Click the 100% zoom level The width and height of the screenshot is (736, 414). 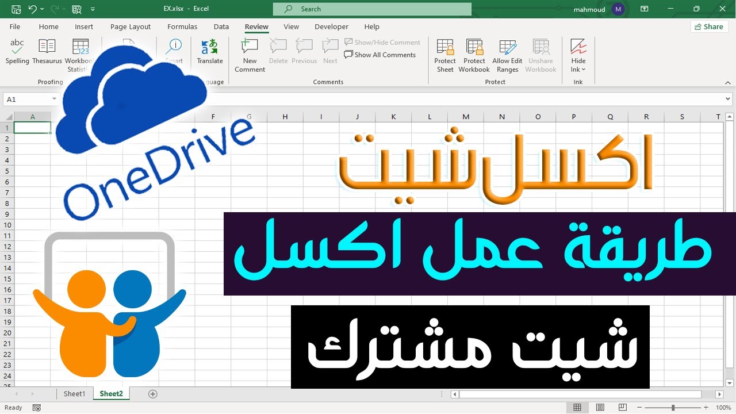click(723, 408)
